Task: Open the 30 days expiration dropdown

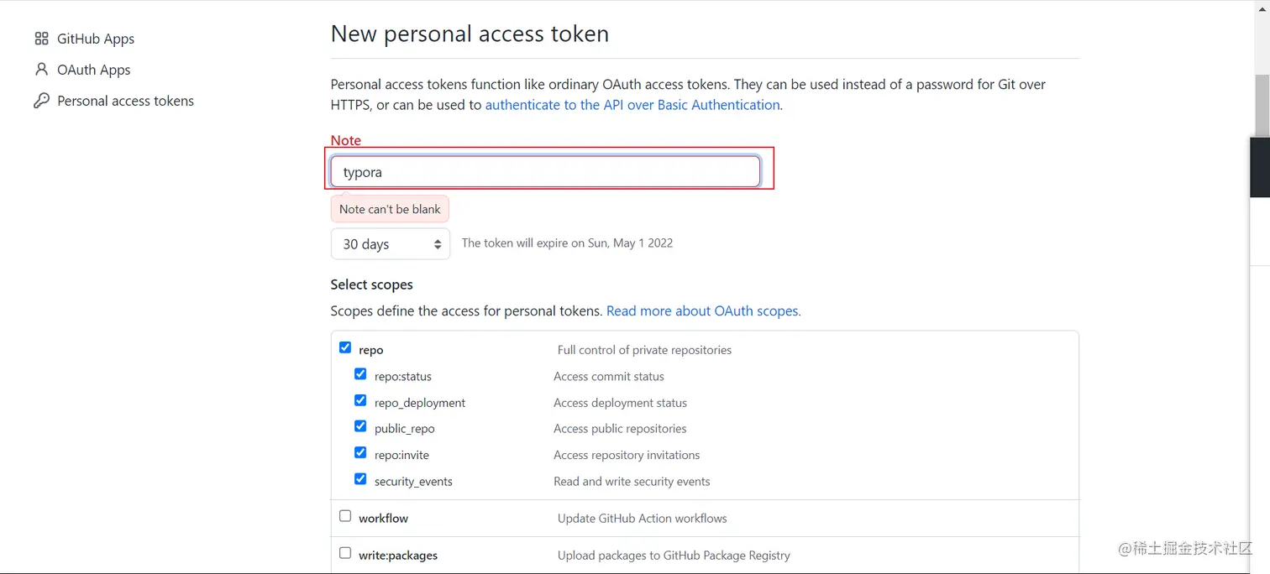Action: click(x=390, y=244)
